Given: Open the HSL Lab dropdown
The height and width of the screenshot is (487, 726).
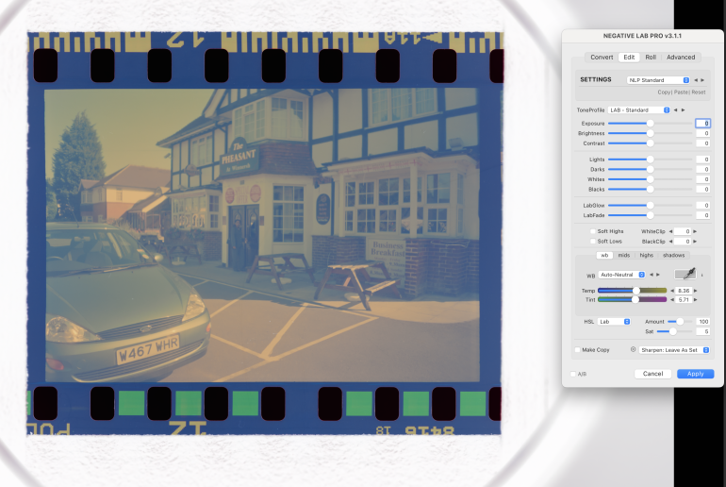Looking at the screenshot, I should coord(614,322).
